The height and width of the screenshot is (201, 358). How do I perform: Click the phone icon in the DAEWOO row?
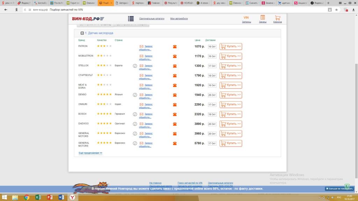[x=175, y=124]
